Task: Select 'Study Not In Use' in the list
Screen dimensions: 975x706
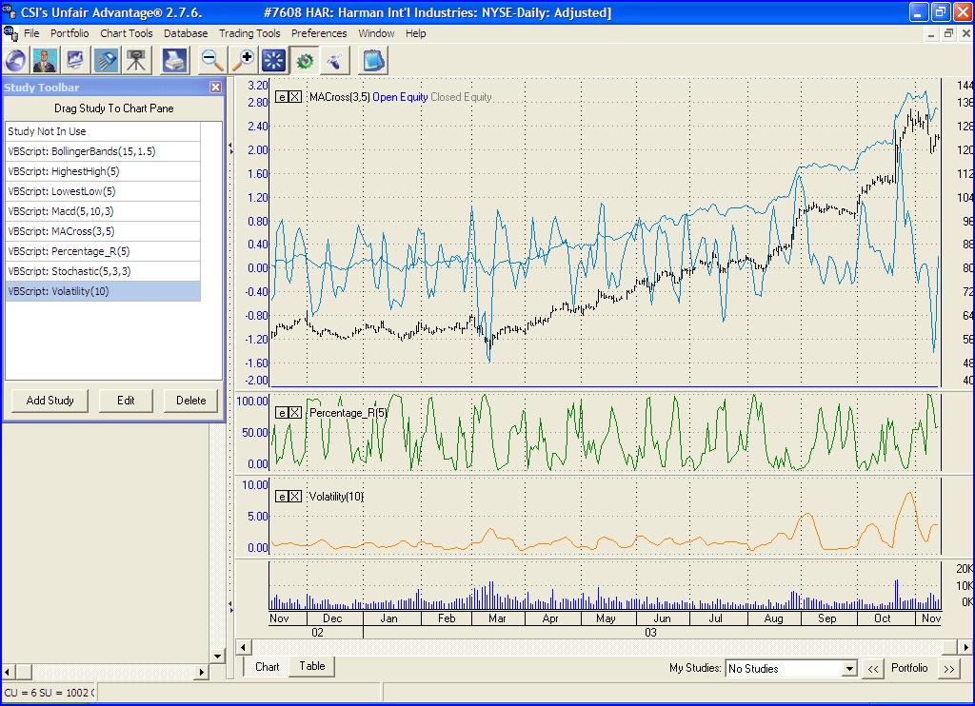Action: pyautogui.click(x=103, y=131)
